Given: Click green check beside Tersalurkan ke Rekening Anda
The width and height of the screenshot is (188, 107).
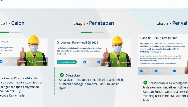Looking at the screenshot, I should pyautogui.click(x=145, y=82).
